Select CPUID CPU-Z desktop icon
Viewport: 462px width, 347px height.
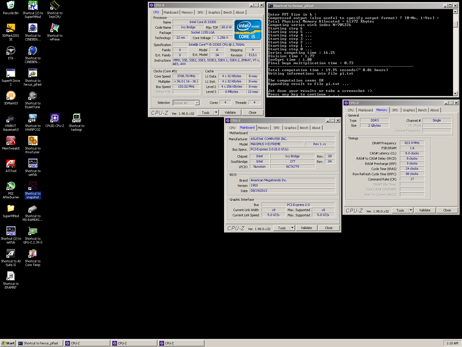55,120
